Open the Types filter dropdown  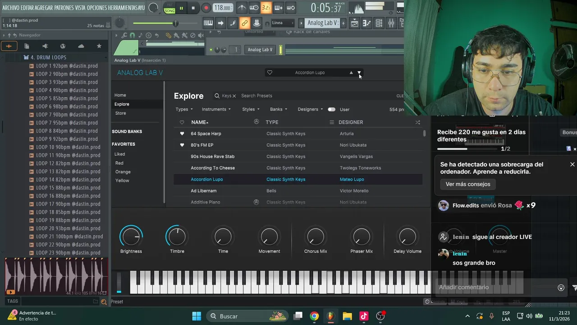(x=184, y=109)
